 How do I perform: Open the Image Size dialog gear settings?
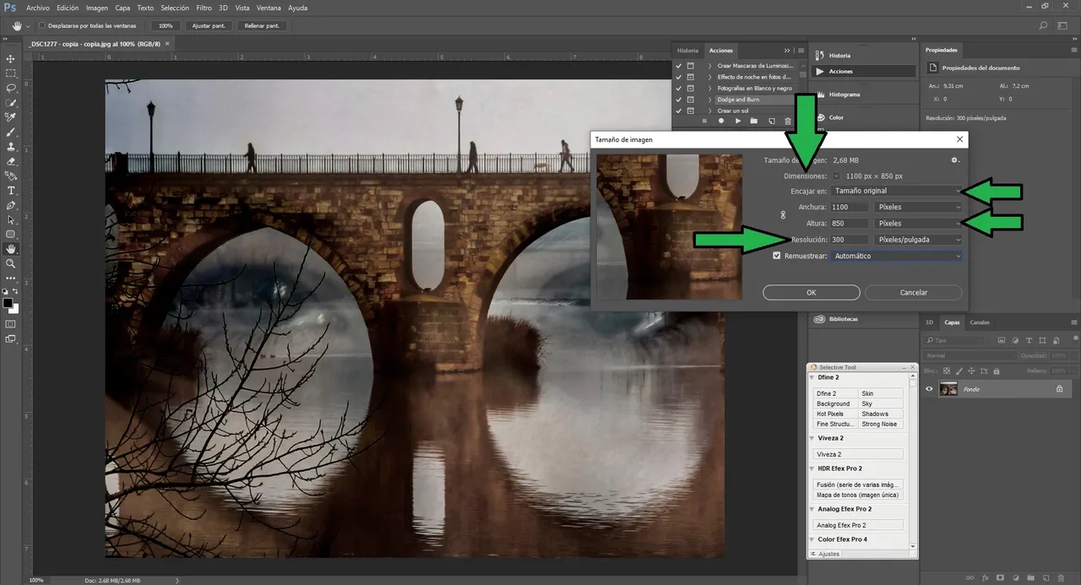click(x=955, y=160)
